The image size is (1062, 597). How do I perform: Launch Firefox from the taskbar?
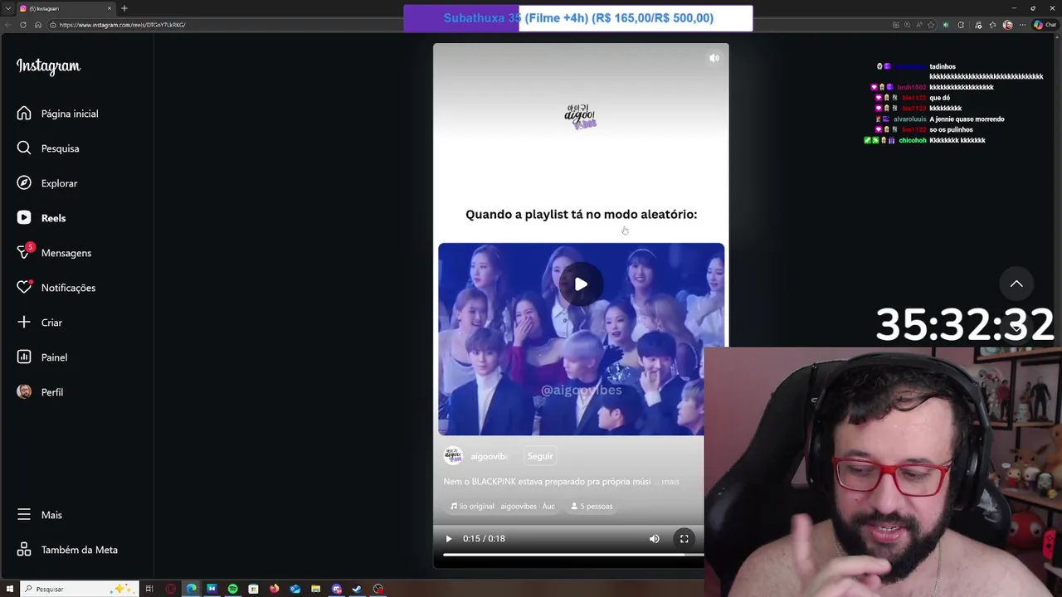click(x=274, y=589)
